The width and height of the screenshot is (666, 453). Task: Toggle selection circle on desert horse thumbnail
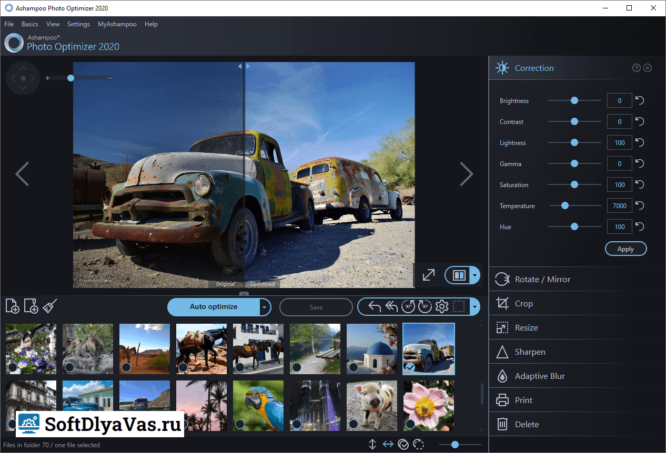coord(126,367)
